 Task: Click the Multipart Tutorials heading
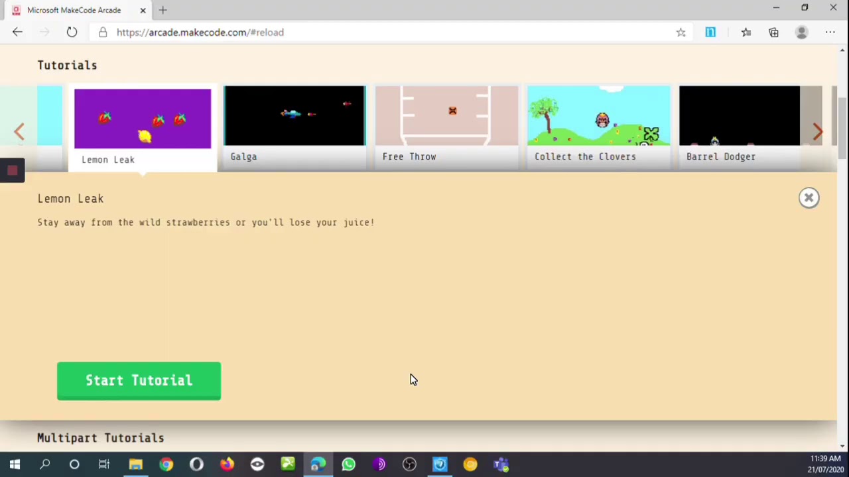point(100,438)
